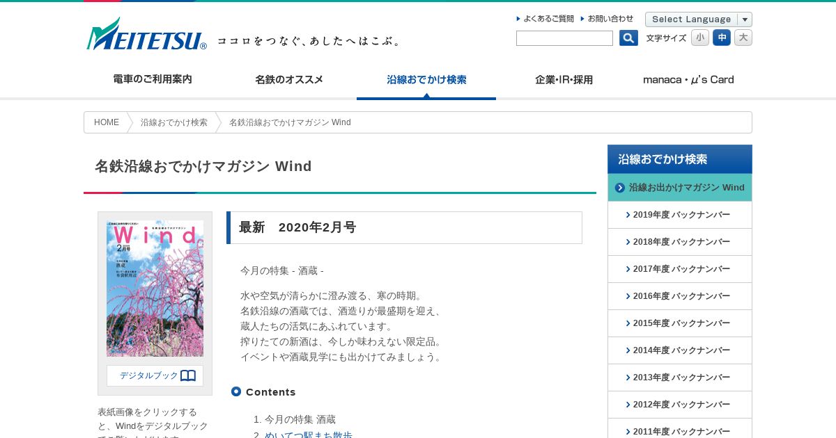Click the blue search magnifier button
This screenshot has width=836, height=438.
coord(628,38)
